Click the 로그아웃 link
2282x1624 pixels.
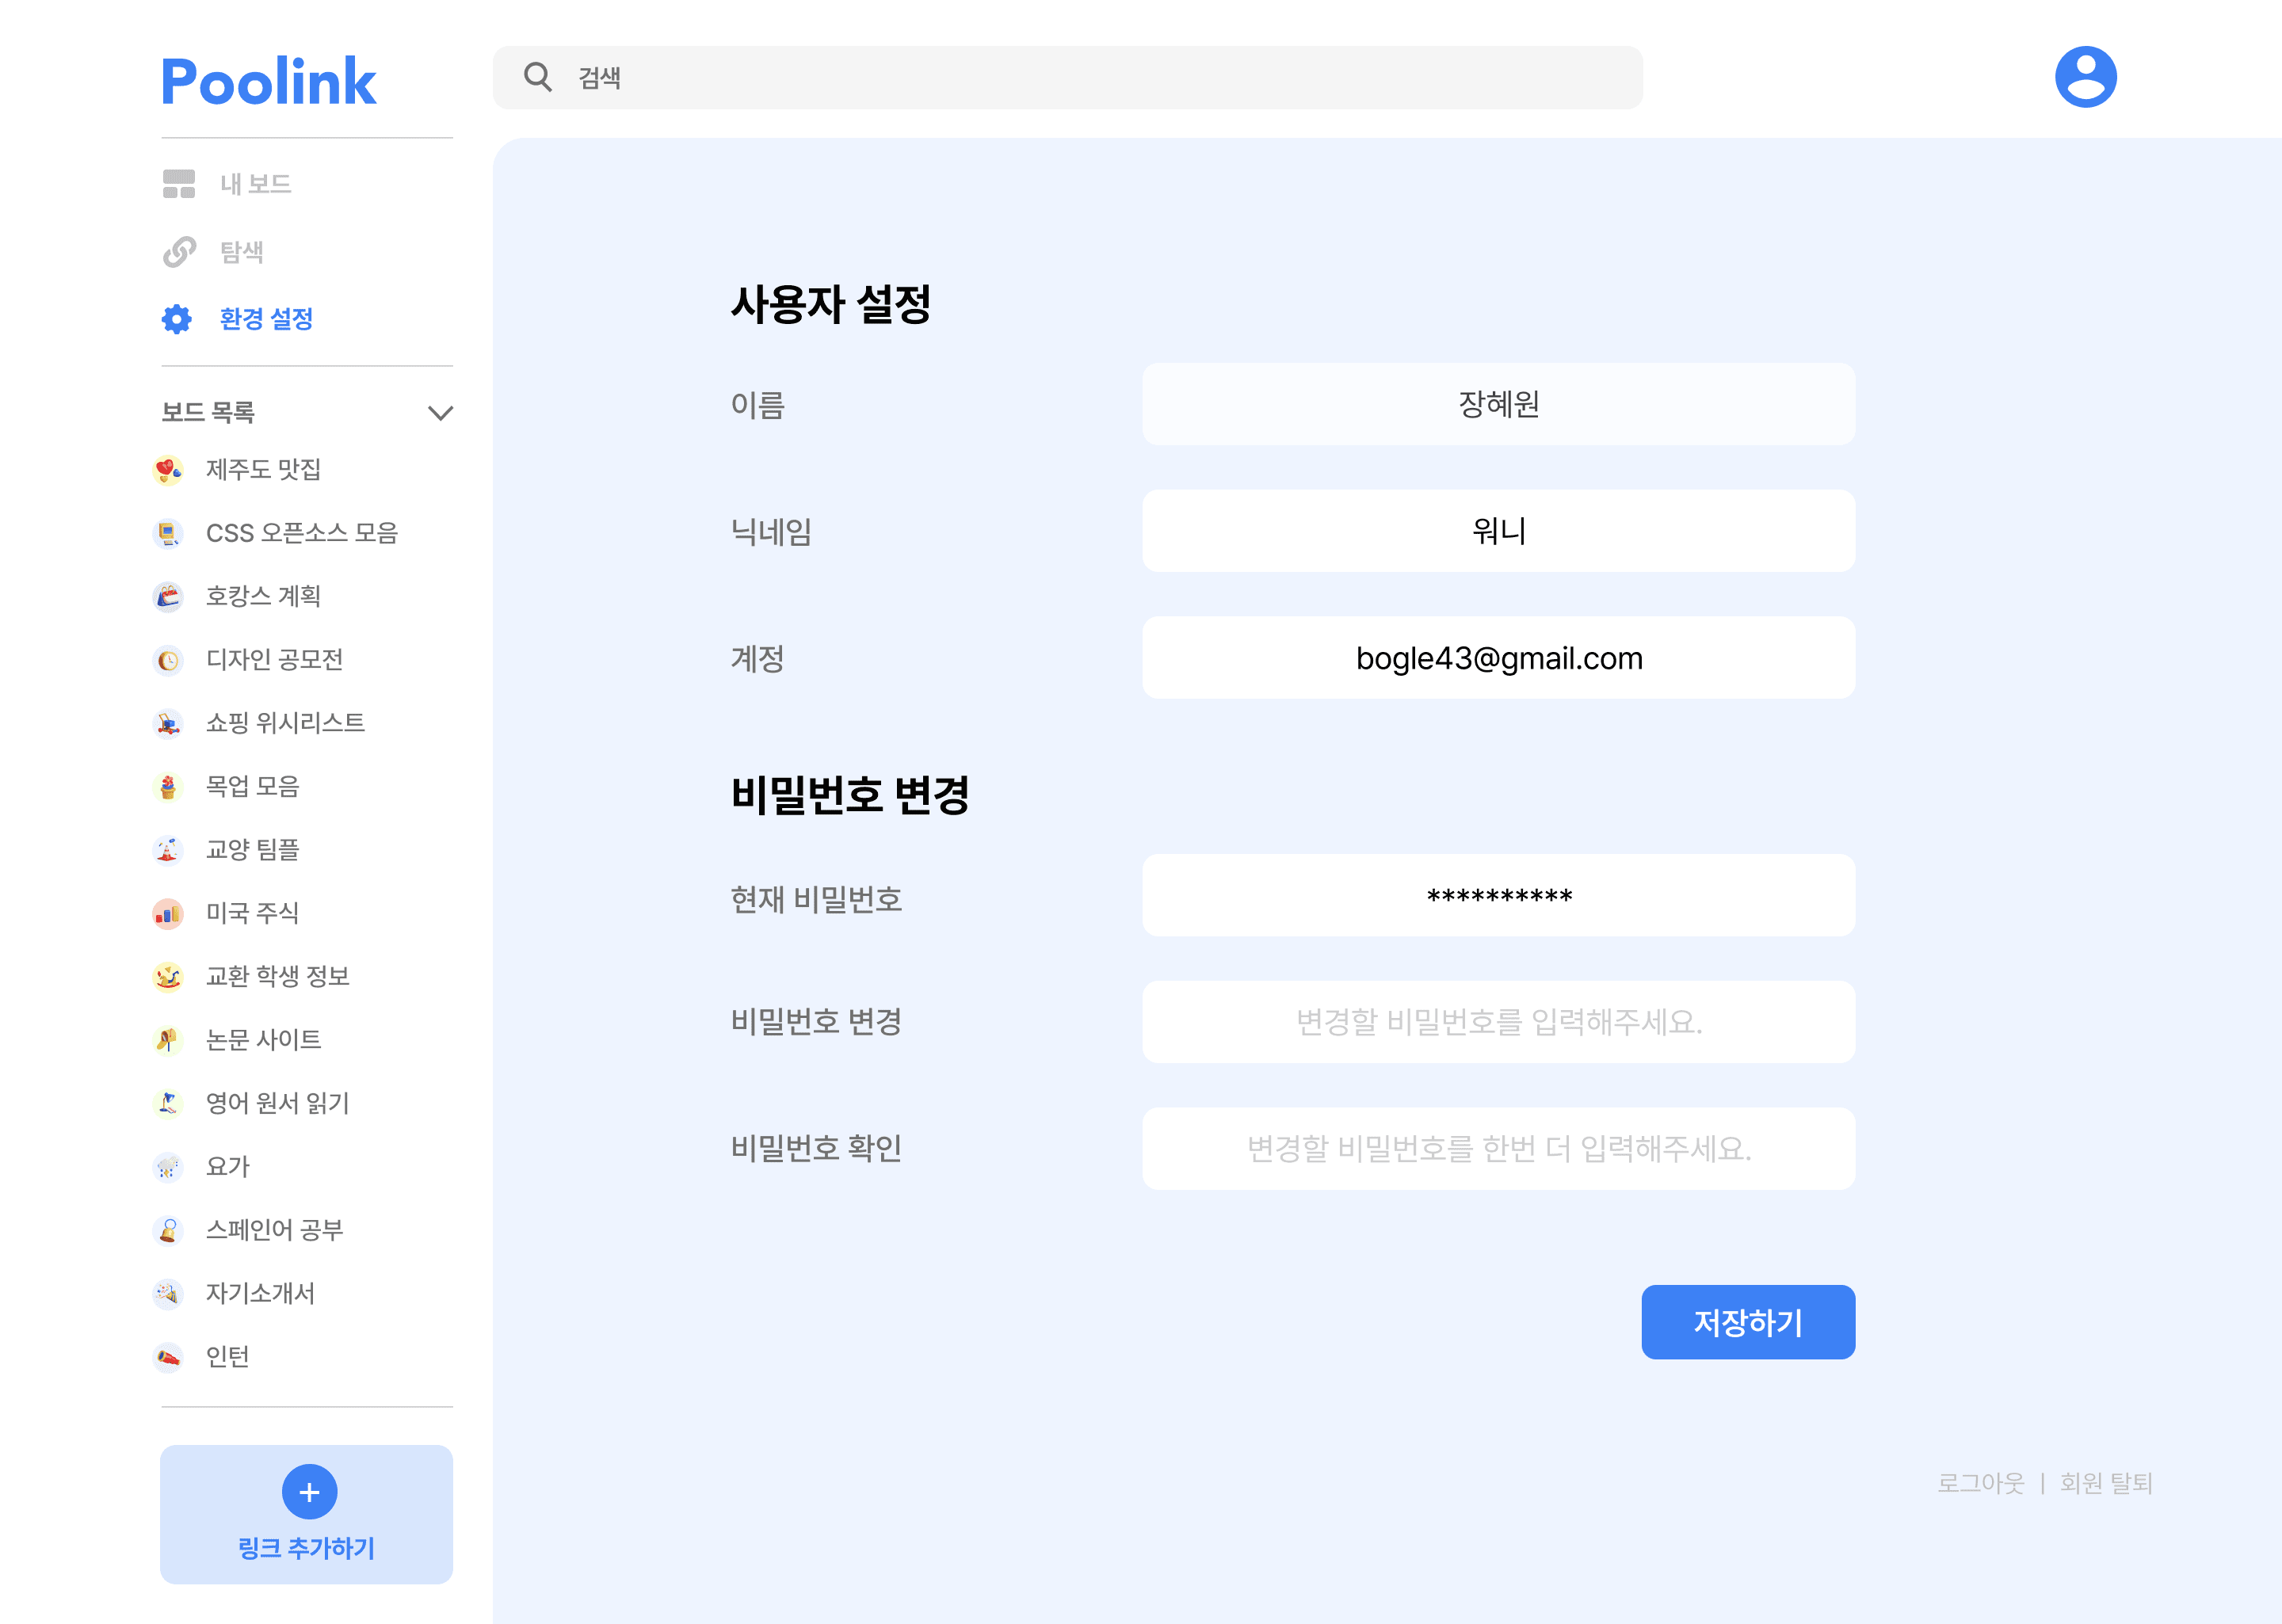pyautogui.click(x=1980, y=1483)
